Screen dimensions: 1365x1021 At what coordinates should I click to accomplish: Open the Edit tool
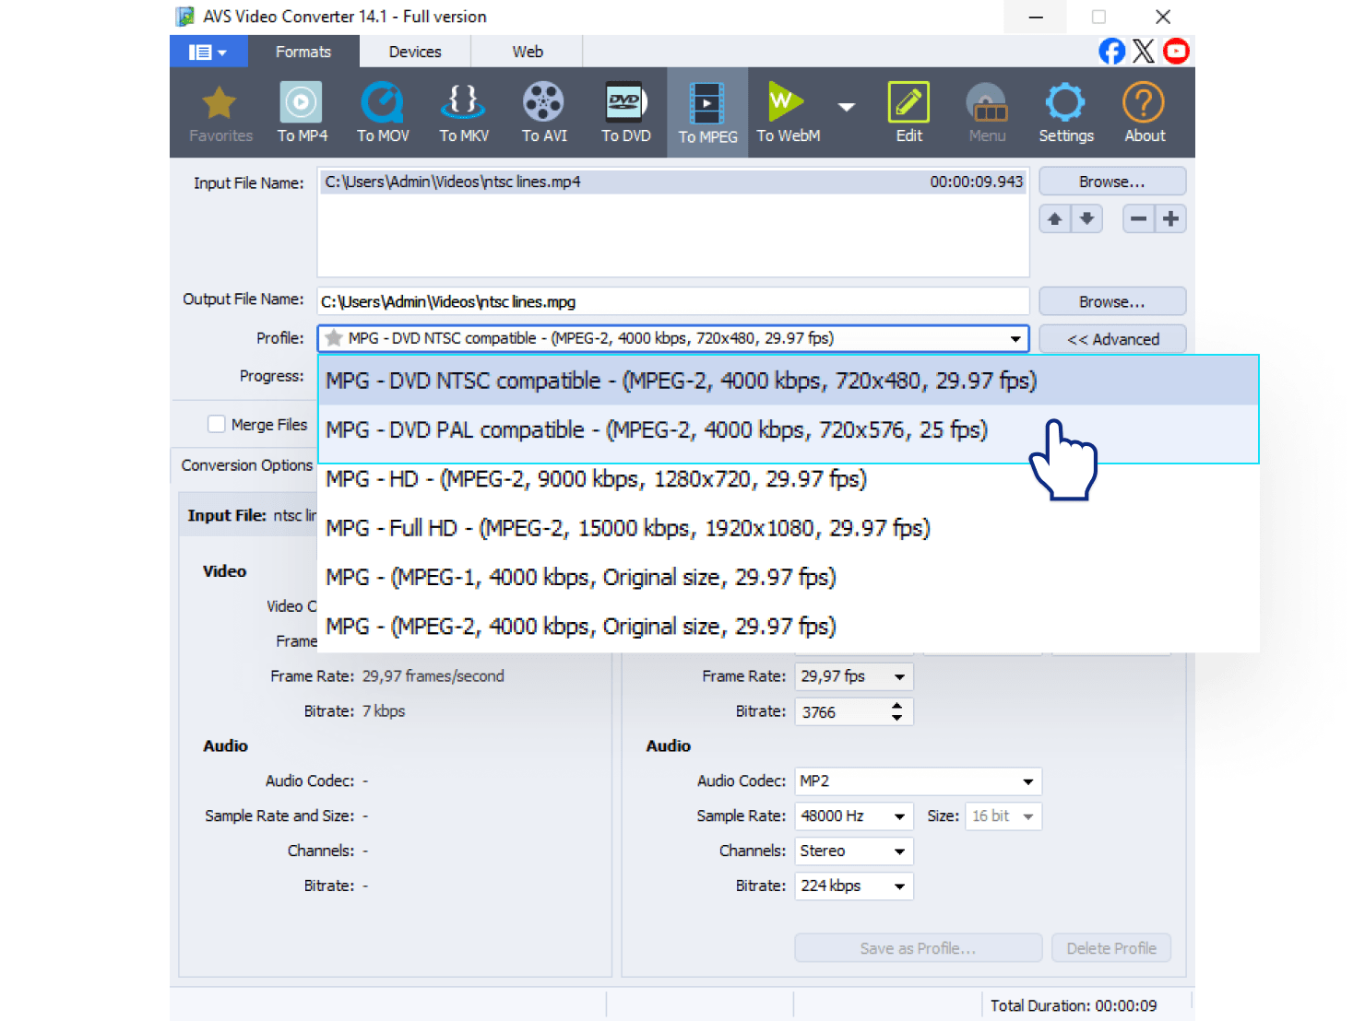[908, 111]
